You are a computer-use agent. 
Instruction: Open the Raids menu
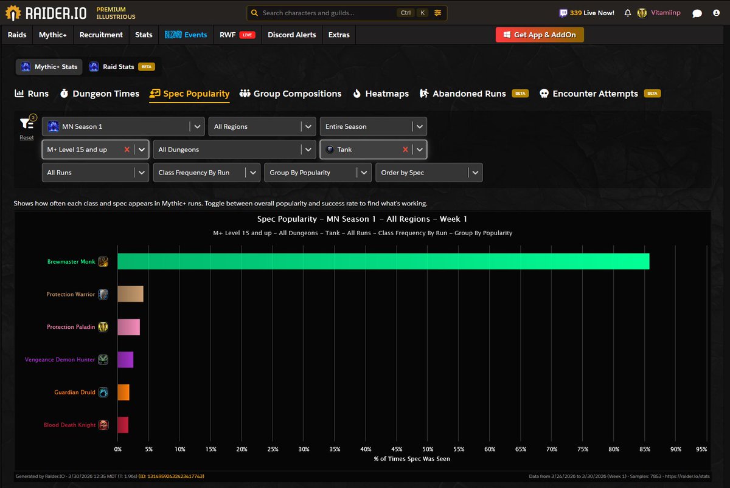(17, 35)
